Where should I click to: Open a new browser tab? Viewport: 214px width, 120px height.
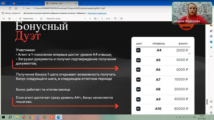point(81,3)
